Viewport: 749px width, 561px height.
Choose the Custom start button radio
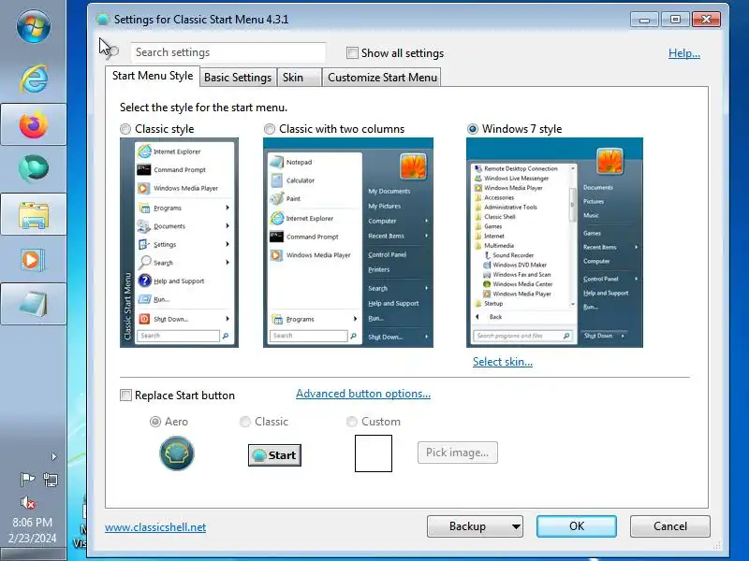pyautogui.click(x=352, y=422)
